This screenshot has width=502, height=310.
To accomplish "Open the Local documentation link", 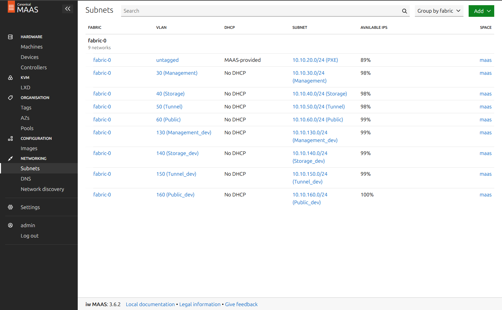I will point(150,304).
